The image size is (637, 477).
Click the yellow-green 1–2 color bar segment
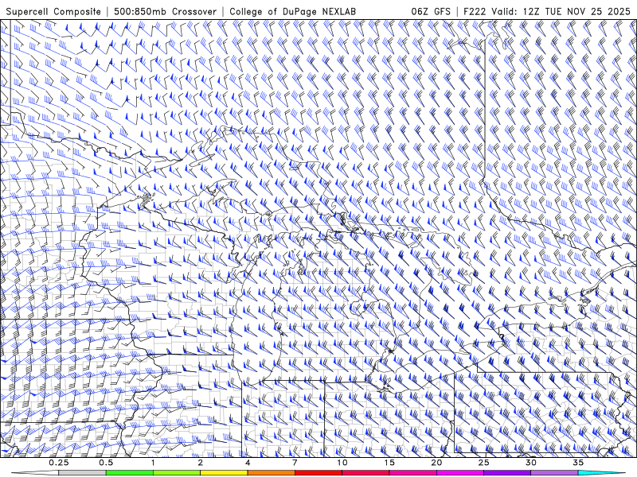[x=177, y=473]
